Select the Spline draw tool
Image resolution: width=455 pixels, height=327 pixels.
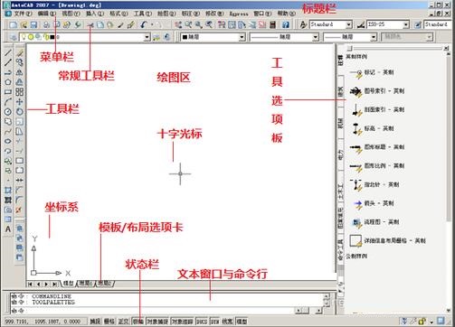8,131
